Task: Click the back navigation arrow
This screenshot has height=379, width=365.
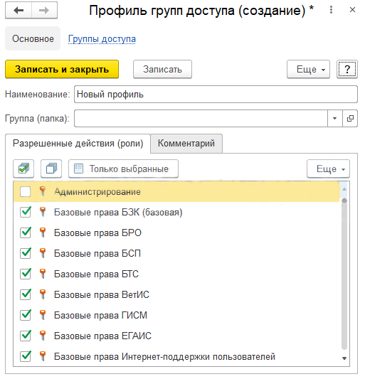Action: pyautogui.click(x=18, y=11)
